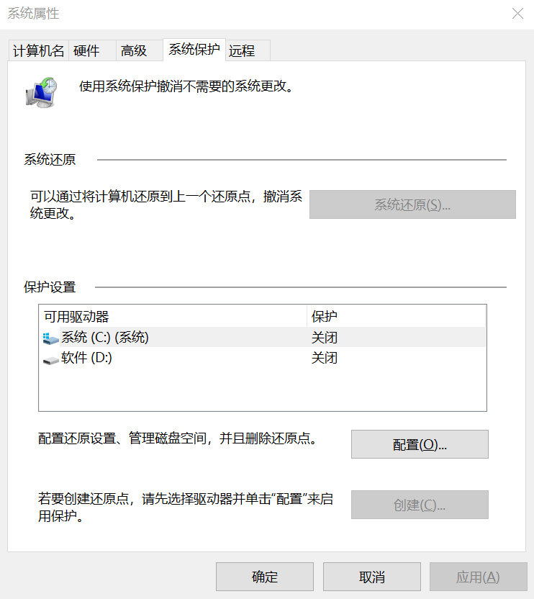Select the 软件 (D:) drive row

263,358
